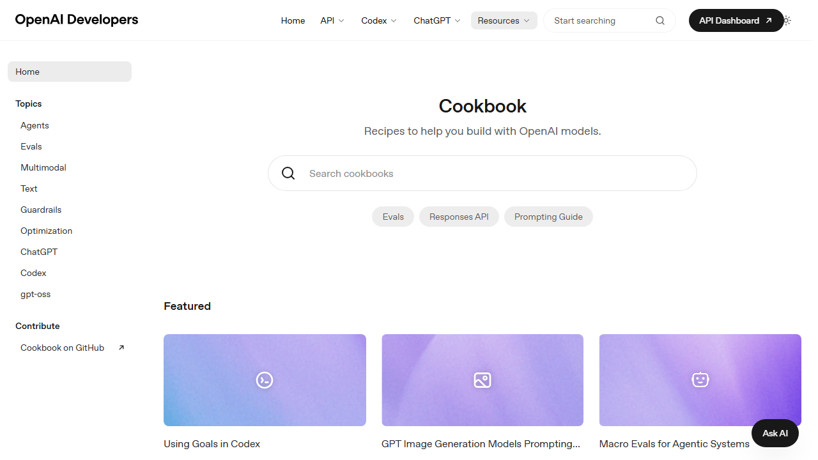
Task: Open the Ask AI button
Action: [x=775, y=433]
